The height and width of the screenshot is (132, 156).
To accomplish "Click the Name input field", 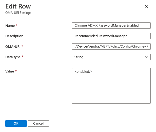I will [111, 25].
